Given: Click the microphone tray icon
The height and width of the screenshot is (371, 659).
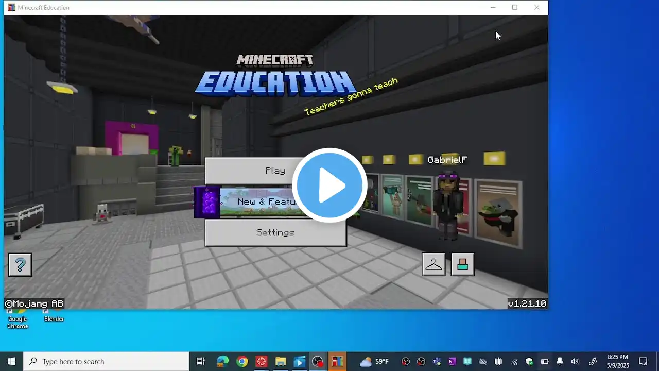Looking at the screenshot, I should click(560, 361).
